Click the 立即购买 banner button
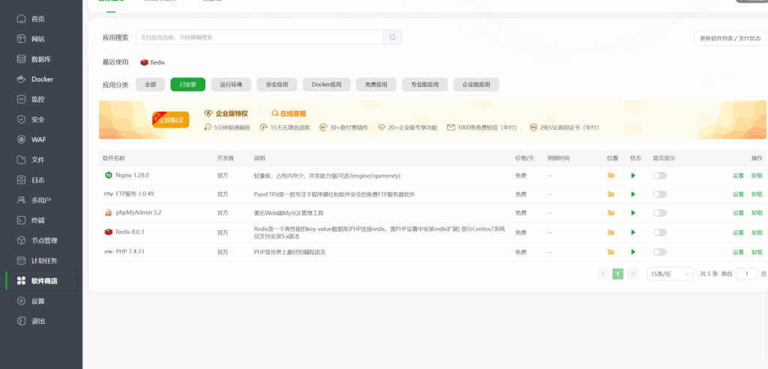Viewport: 768px width, 369px height. coord(171,119)
